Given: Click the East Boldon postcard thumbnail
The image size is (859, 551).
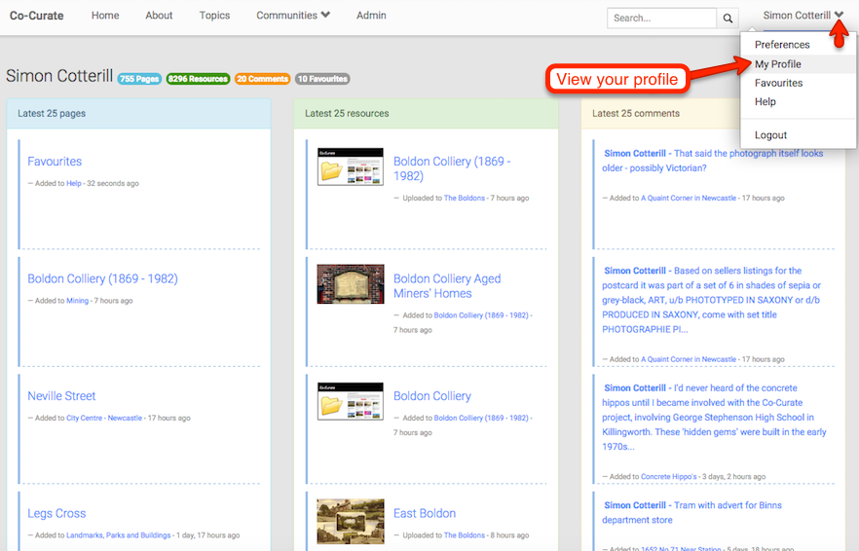Looking at the screenshot, I should click(350, 520).
